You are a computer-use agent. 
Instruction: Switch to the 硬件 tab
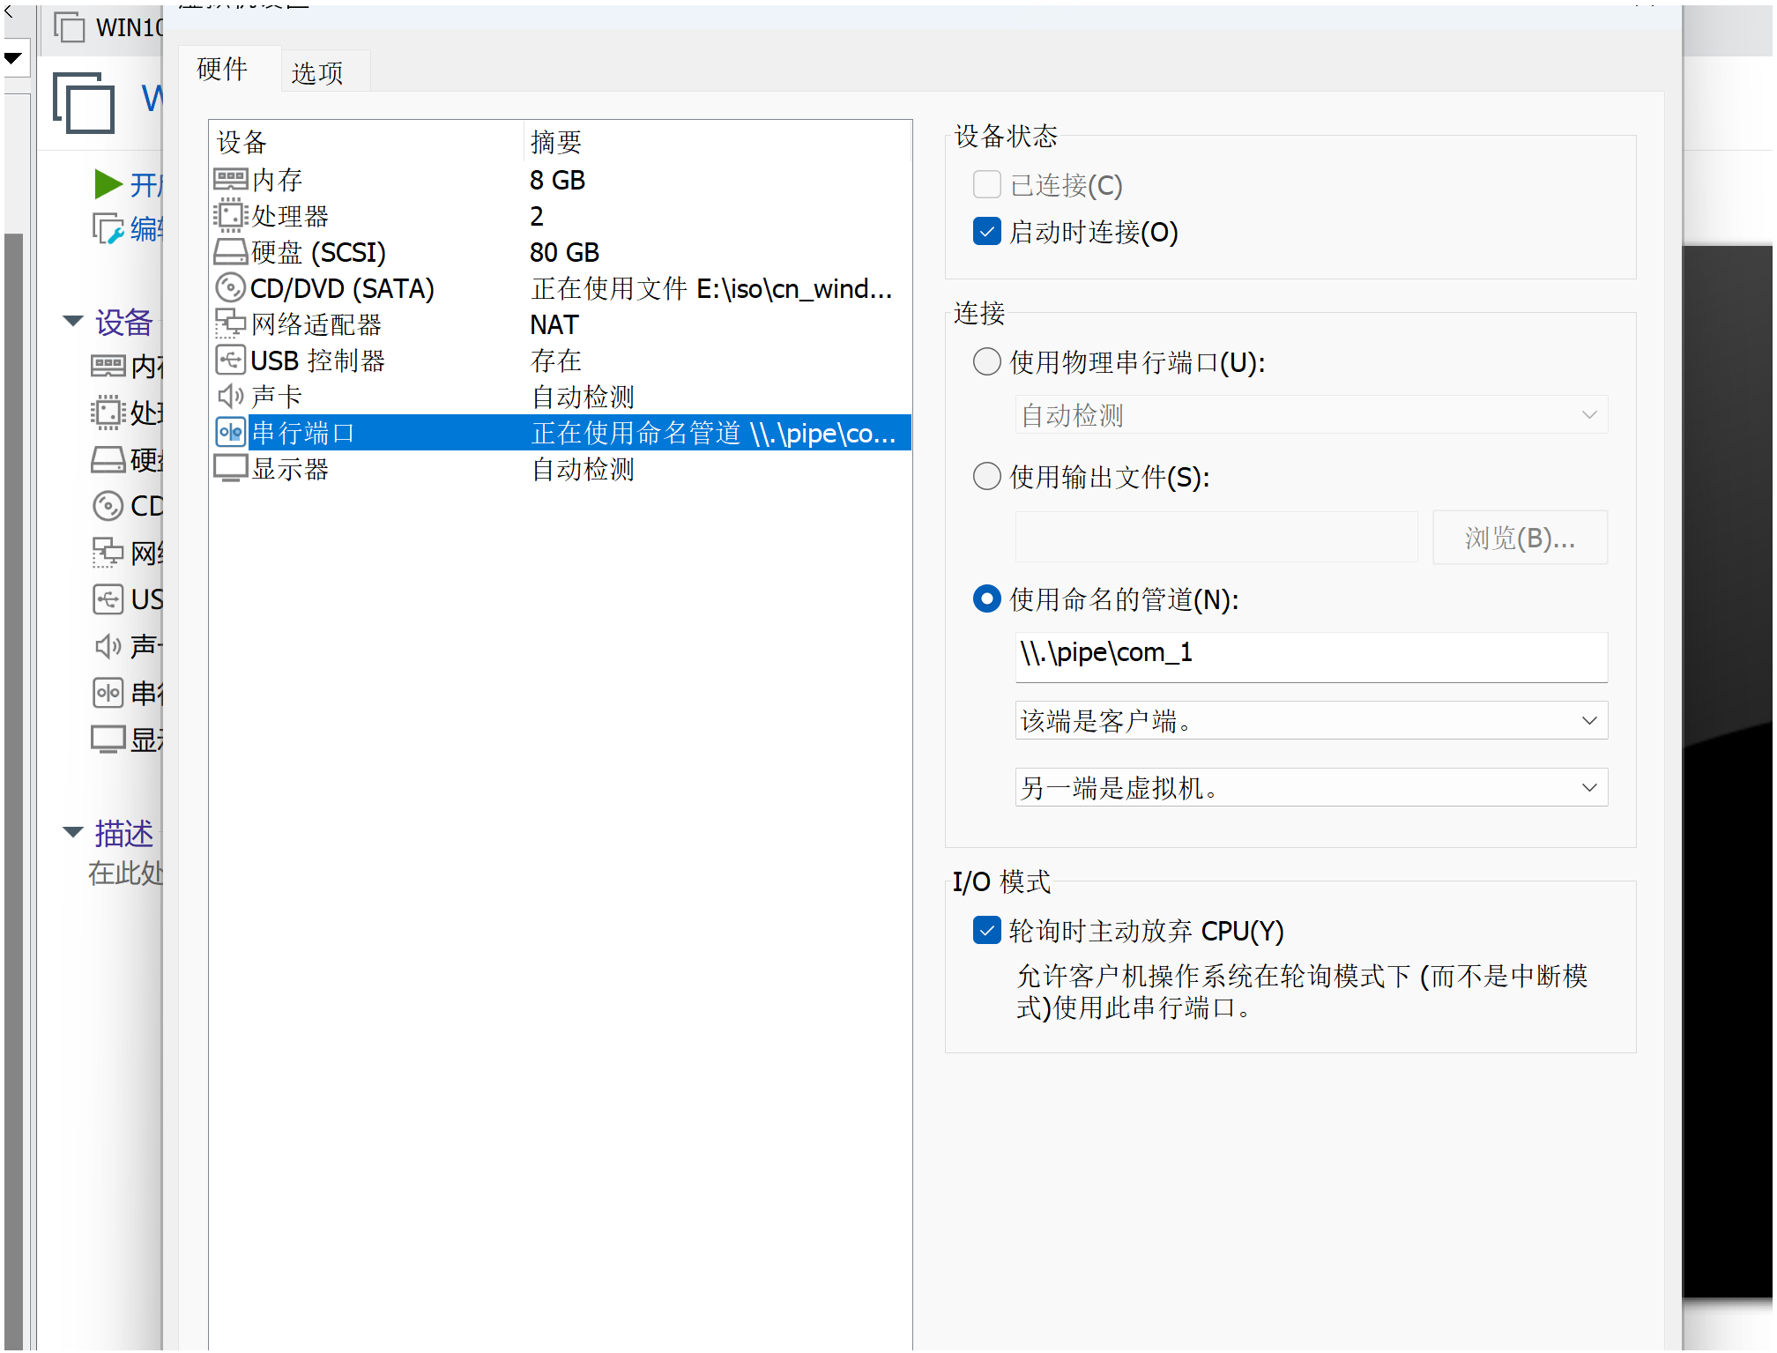tap(221, 69)
